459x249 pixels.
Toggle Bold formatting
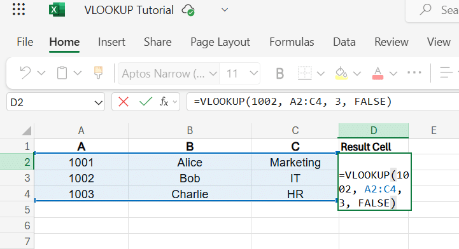coord(280,73)
